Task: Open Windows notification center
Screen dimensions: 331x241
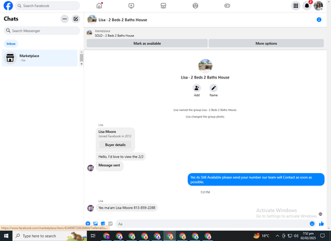Action: click(322, 236)
